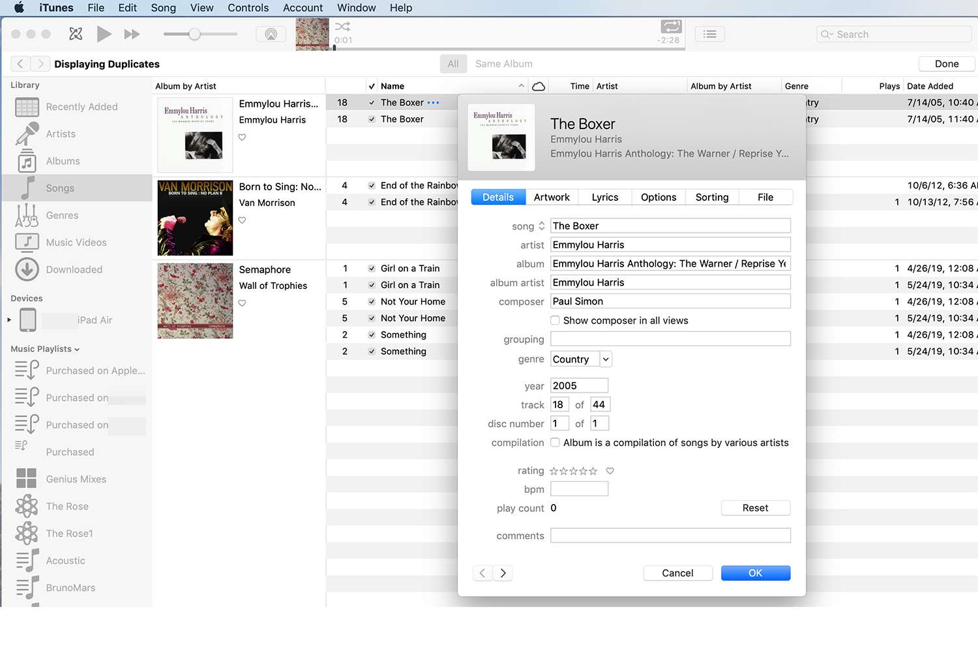Uncheck first Girl on a Train checkbox
The image size is (978, 652).
[x=372, y=268]
